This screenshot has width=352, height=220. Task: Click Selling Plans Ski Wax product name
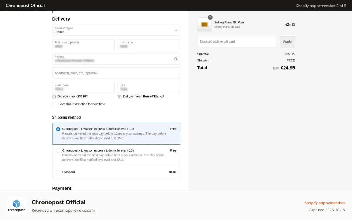(229, 23)
